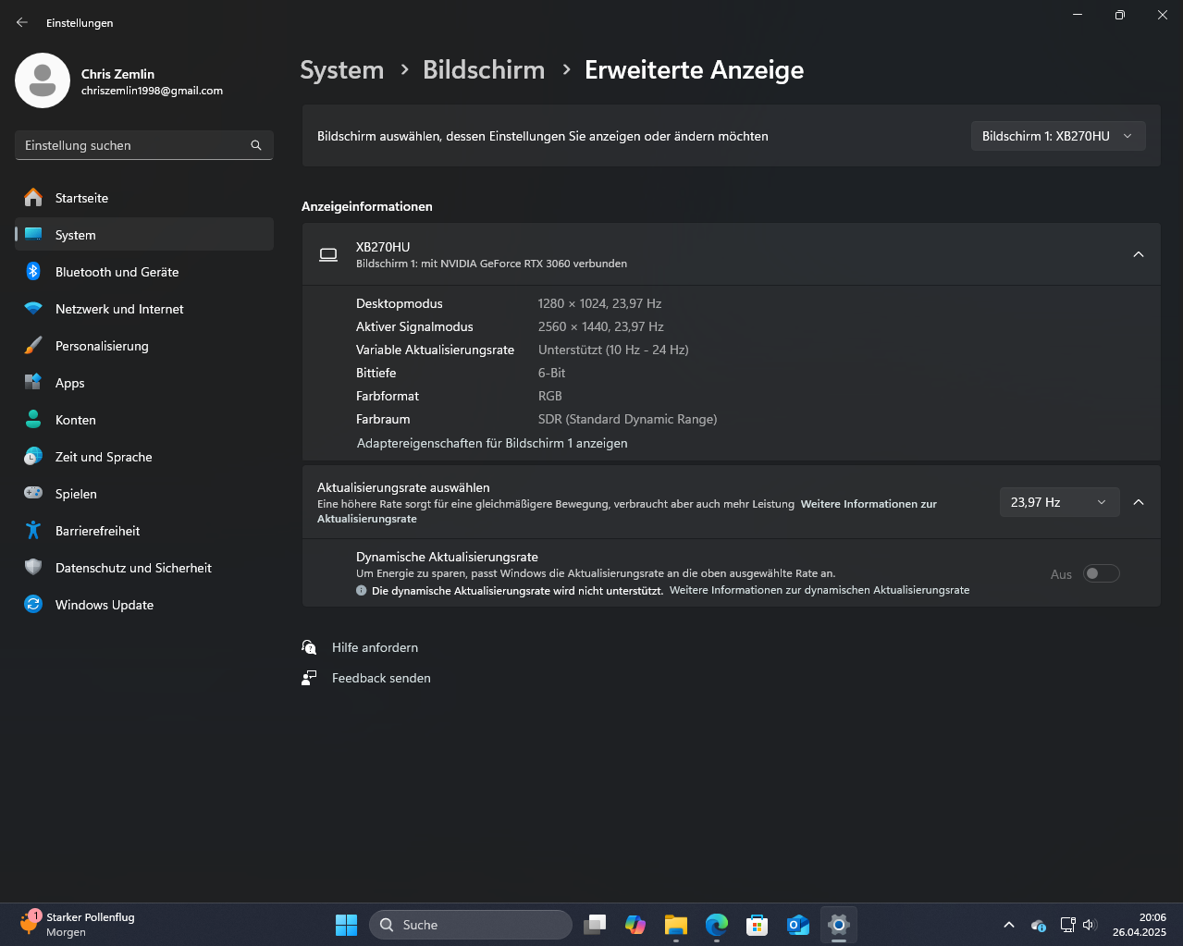Click System in the breadcrumb
1183x946 pixels.
coord(341,70)
